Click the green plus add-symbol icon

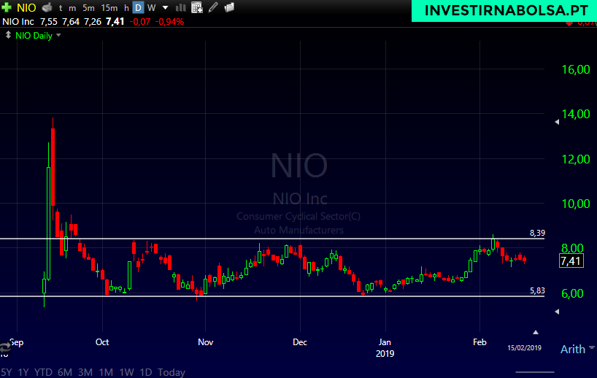pyautogui.click(x=7, y=7)
